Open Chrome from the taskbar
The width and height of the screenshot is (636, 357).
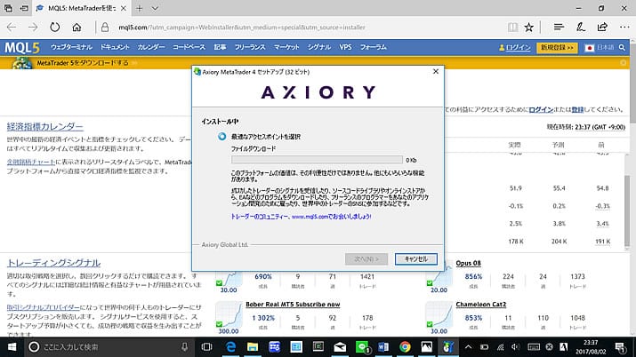click(x=405, y=347)
